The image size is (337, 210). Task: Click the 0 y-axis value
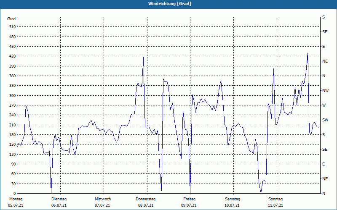14,194
